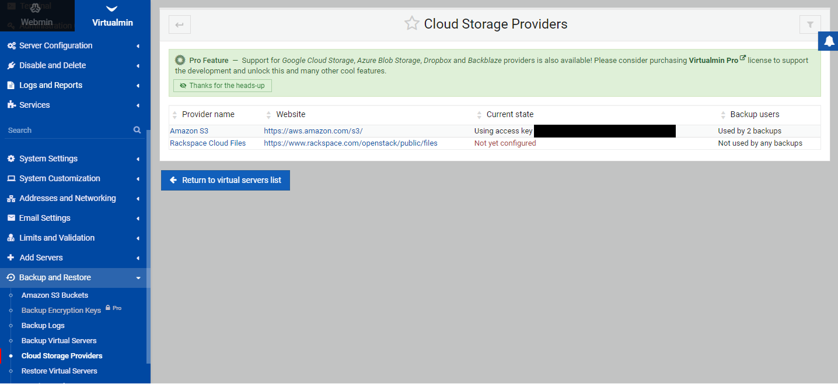Screen dimensions: 838x384
Task: Open the Rackspace Cloud Files website link
Action: [x=350, y=143]
